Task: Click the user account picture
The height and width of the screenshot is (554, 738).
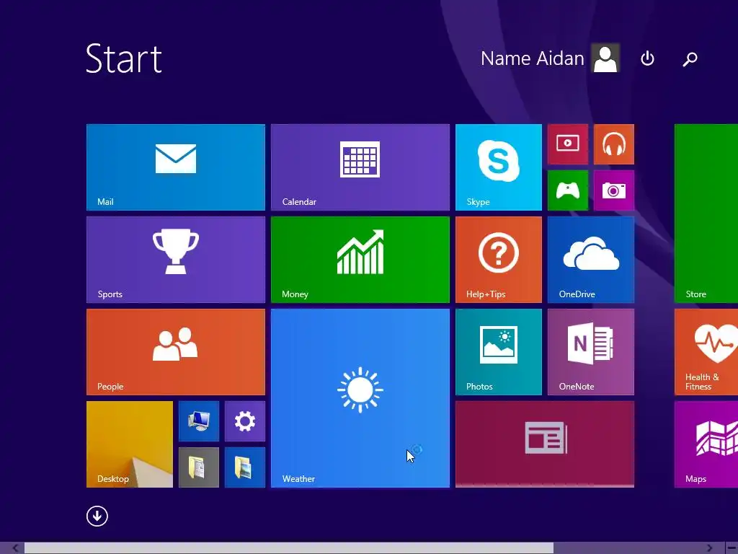Action: pos(605,58)
